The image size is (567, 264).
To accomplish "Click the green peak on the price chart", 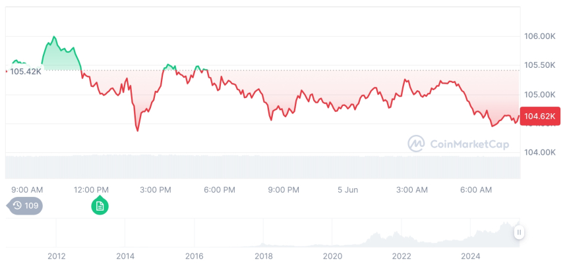I will coord(53,37).
